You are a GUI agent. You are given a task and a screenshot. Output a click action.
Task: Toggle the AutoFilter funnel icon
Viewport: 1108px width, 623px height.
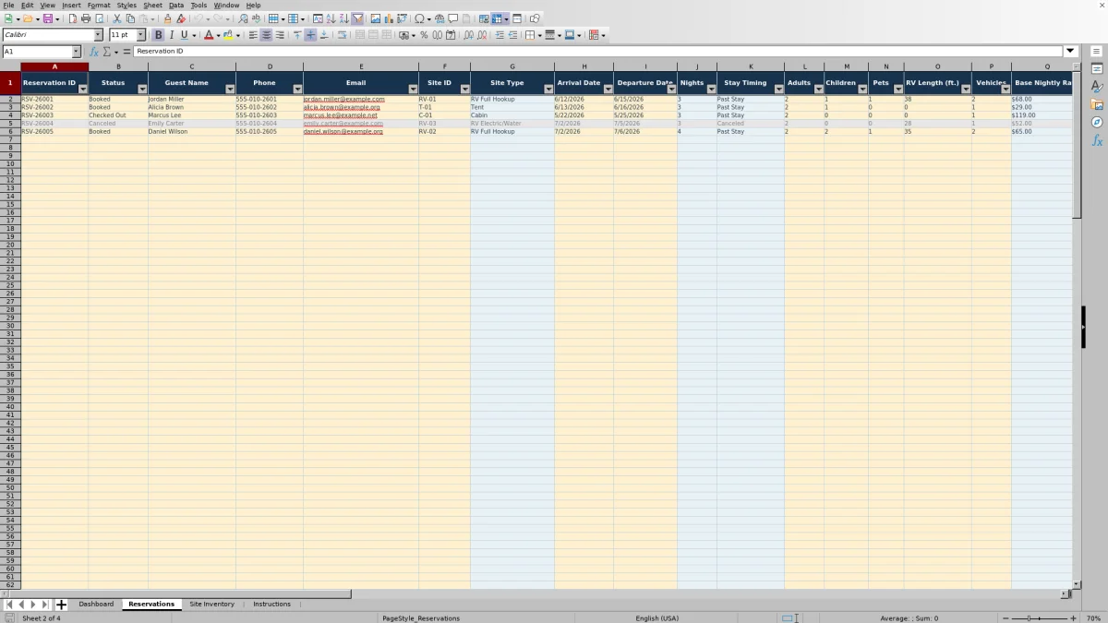click(357, 18)
